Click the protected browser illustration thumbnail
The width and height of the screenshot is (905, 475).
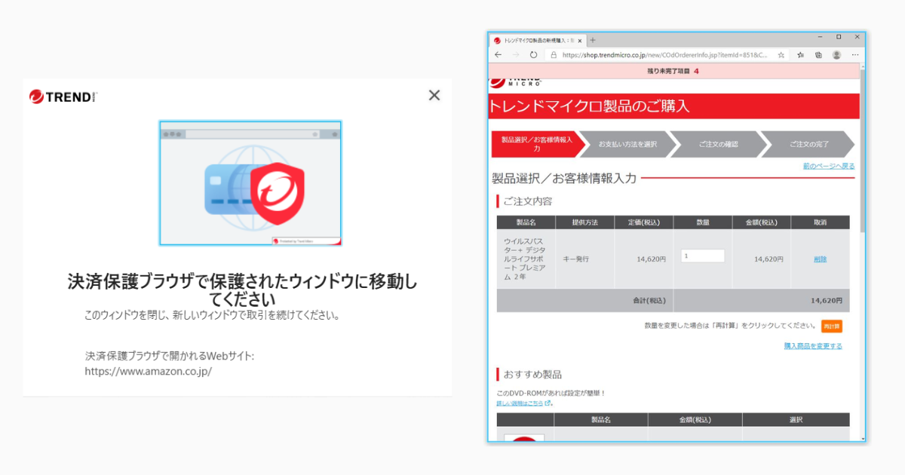point(250,183)
